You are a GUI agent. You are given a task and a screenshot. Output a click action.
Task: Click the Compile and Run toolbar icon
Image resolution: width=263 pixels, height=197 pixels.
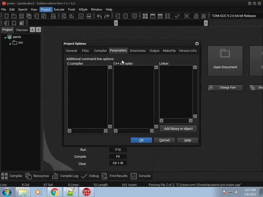(x=160, y=16)
